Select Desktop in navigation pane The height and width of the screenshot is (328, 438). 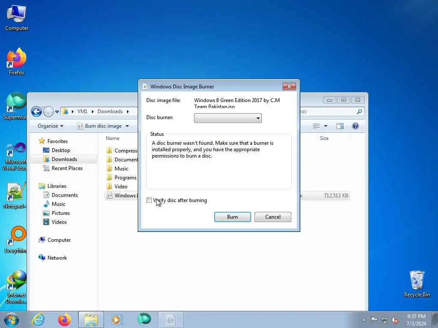pos(61,150)
